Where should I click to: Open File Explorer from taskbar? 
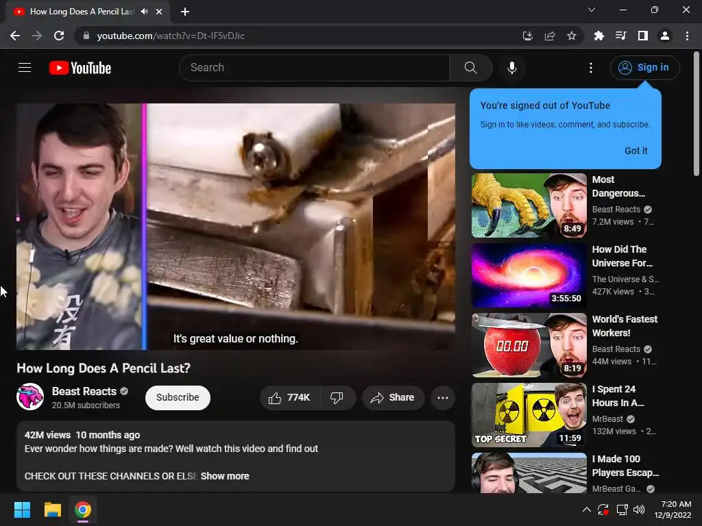(x=52, y=510)
